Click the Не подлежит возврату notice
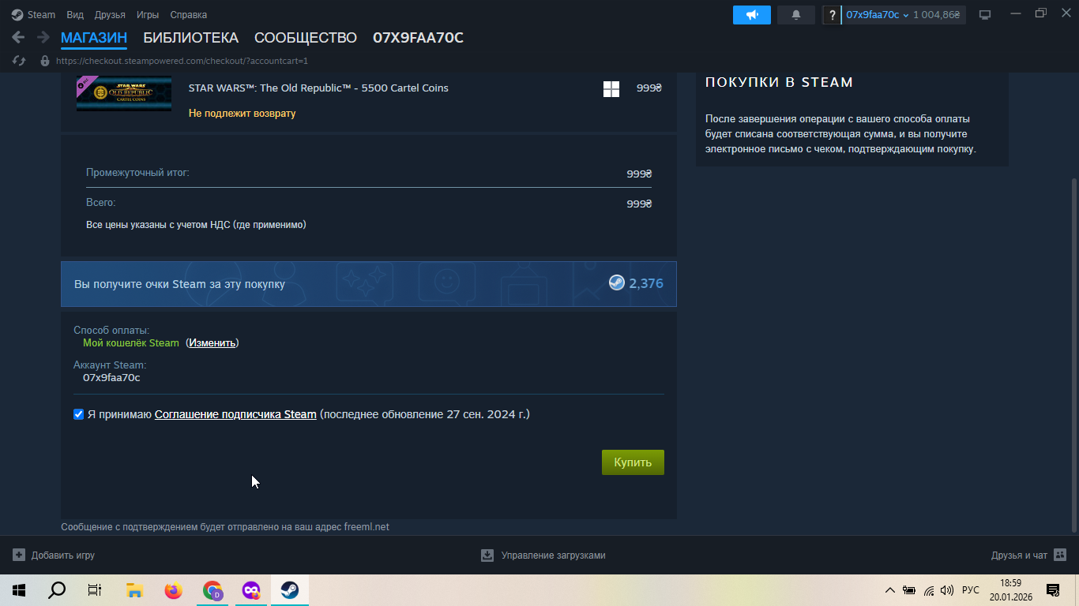The image size is (1079, 606). (242, 113)
